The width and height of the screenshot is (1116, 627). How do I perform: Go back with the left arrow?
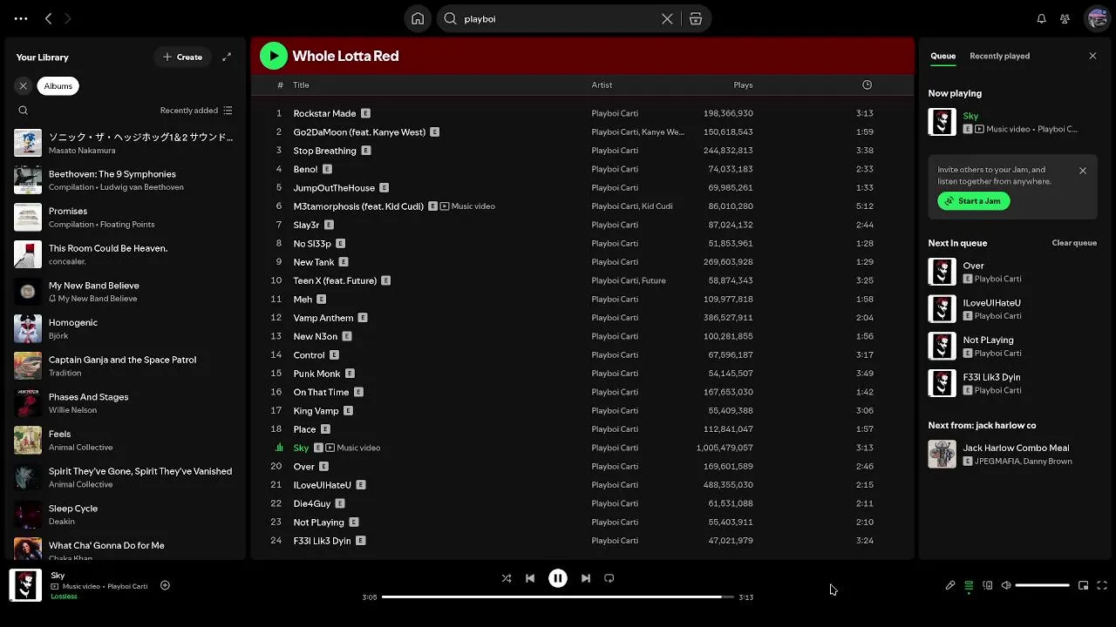[x=49, y=18]
